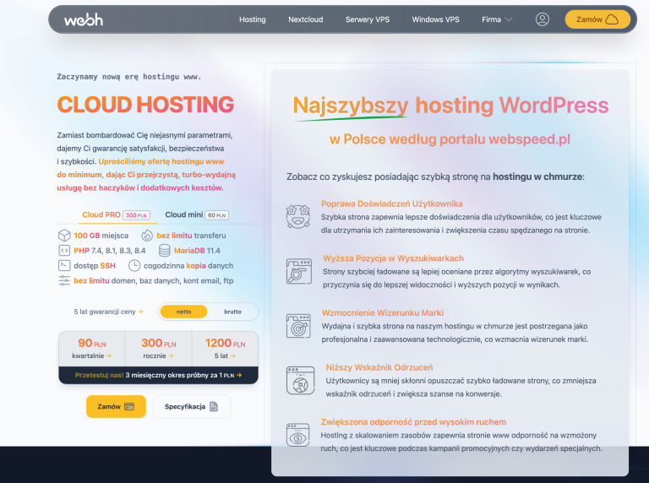
Task: Click the 3-month trial for 1 PLN banner
Action: [x=158, y=374]
